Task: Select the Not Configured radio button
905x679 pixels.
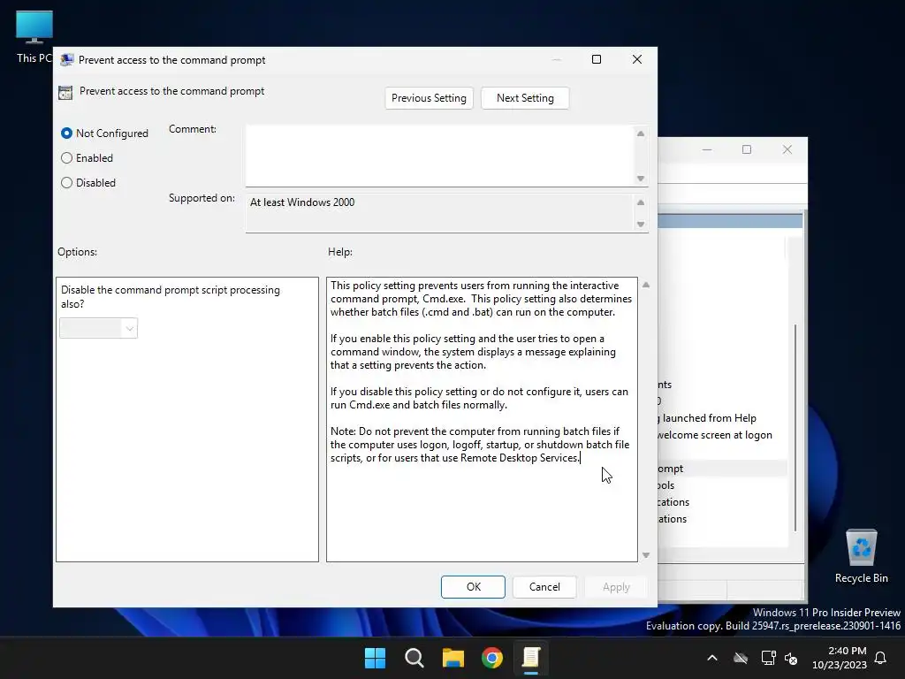Action: pyautogui.click(x=67, y=134)
